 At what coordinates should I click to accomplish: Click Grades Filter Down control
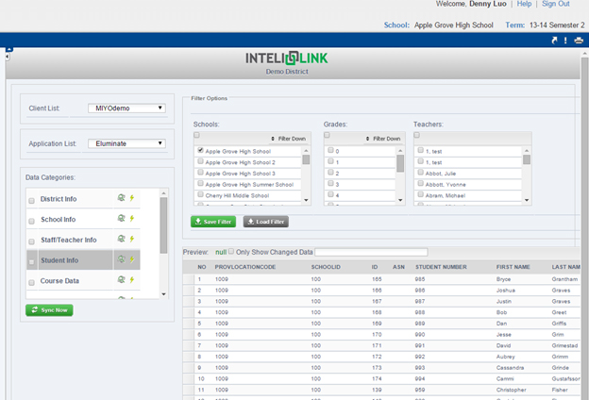coord(383,139)
